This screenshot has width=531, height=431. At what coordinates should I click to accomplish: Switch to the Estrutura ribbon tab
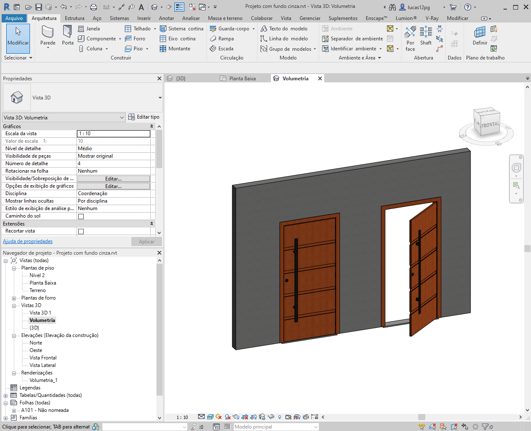[x=74, y=18]
